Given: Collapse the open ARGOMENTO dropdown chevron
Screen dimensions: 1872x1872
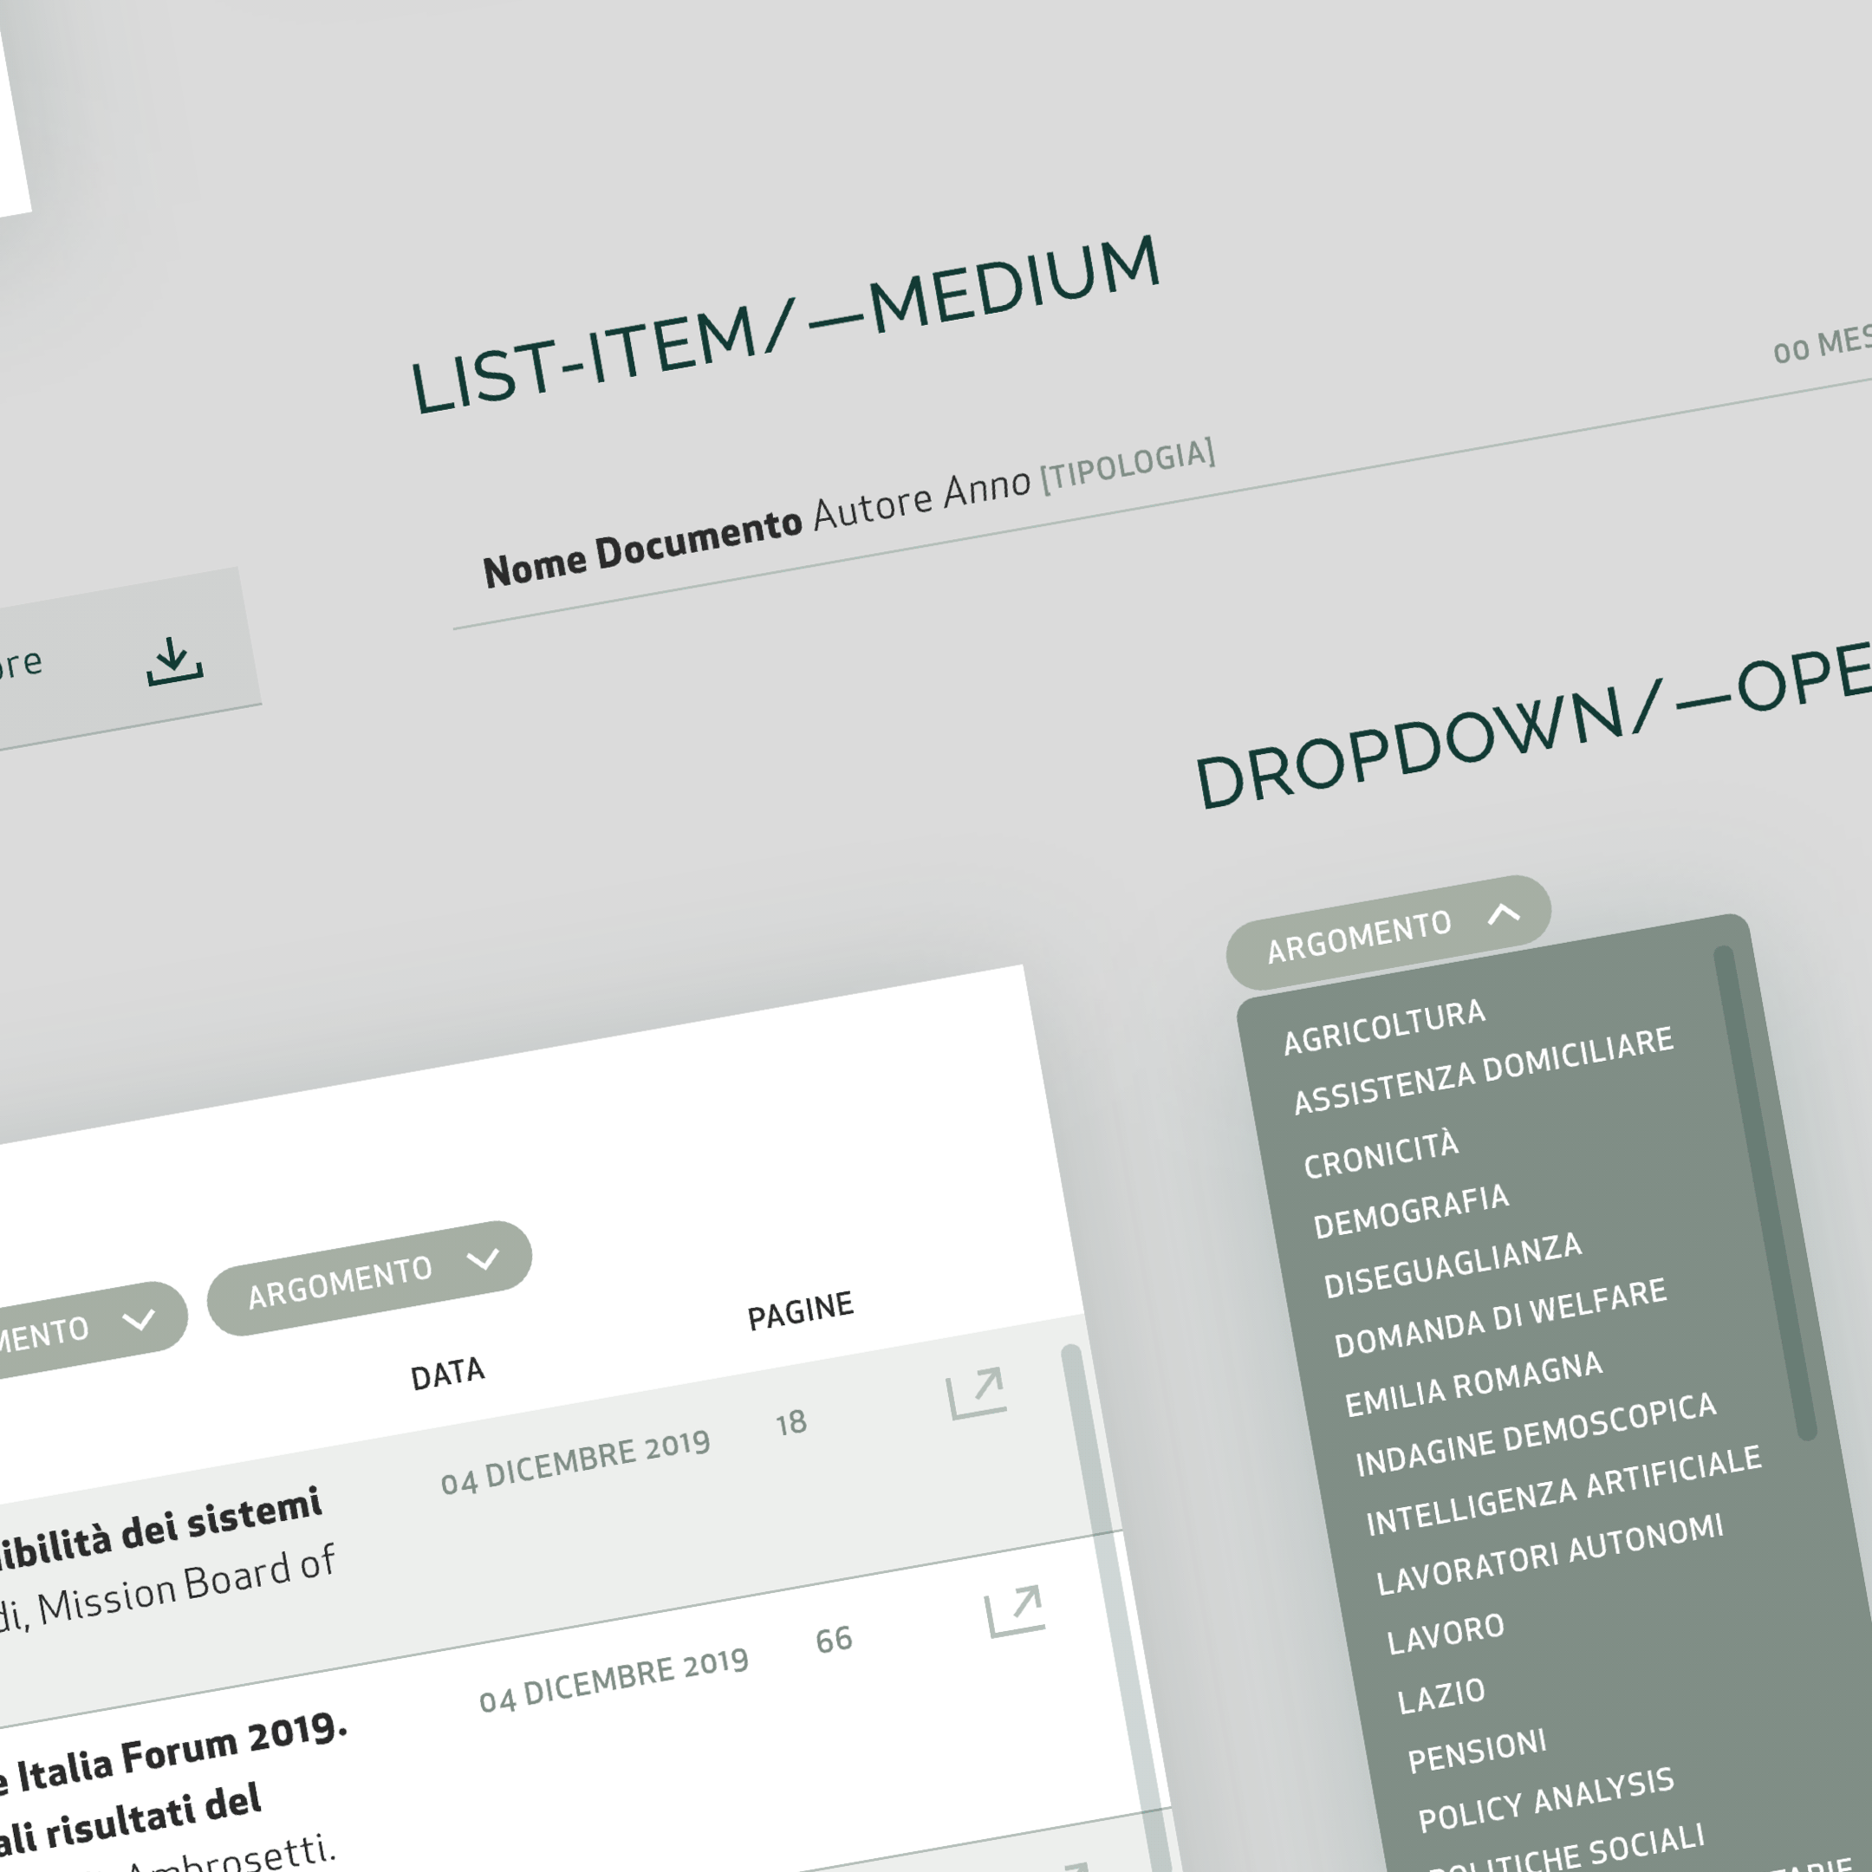Looking at the screenshot, I should 1503,913.
